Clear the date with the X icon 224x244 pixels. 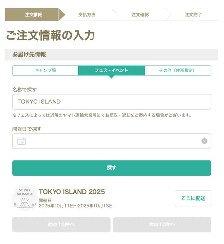pos(205,141)
